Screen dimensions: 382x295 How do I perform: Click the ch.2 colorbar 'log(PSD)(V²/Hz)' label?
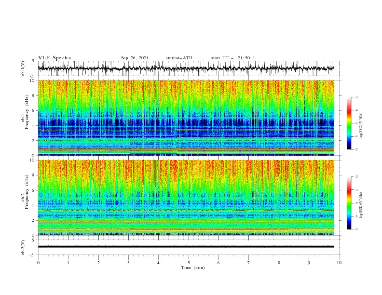[x=361, y=205]
